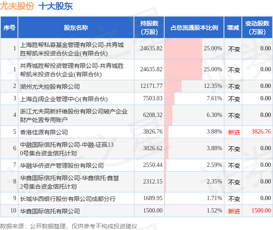Click shareholder 共青城胜帮投资管理有限公司 name
273x230 pixels.
point(72,70)
